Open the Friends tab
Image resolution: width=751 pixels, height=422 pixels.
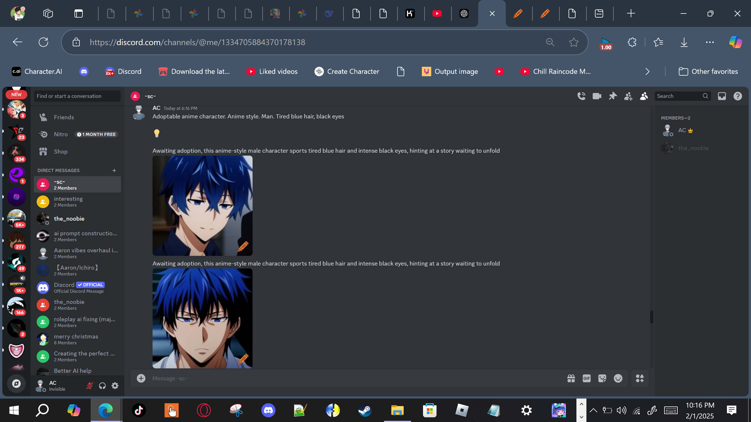pyautogui.click(x=64, y=117)
